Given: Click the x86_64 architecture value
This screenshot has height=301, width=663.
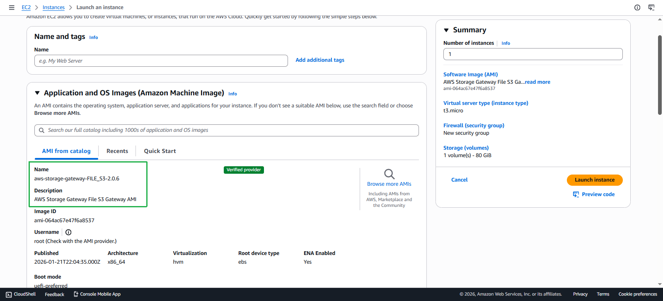Looking at the screenshot, I should pyautogui.click(x=116, y=262).
